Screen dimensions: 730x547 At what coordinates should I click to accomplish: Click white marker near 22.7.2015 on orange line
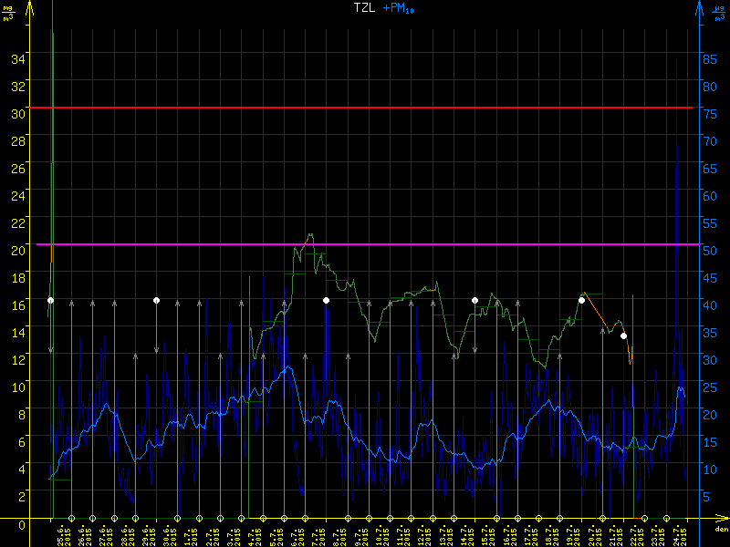coord(623,335)
